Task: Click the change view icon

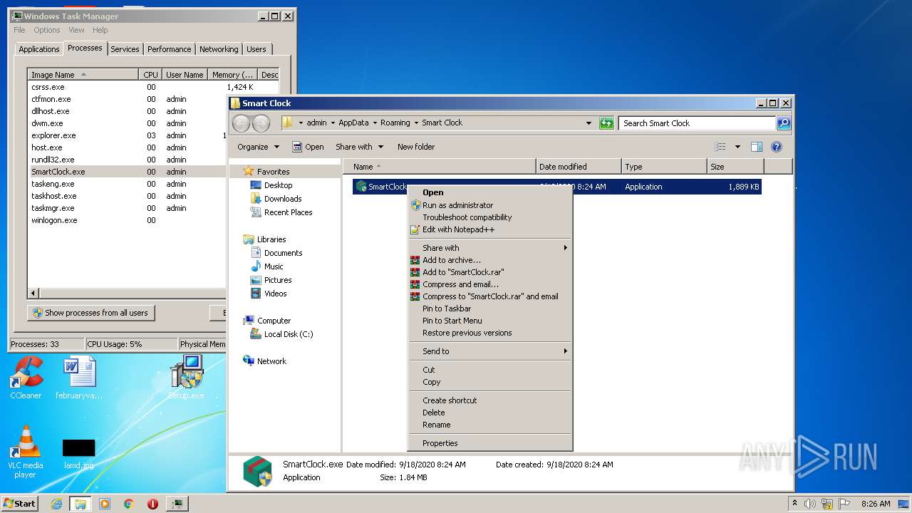Action: [x=720, y=147]
